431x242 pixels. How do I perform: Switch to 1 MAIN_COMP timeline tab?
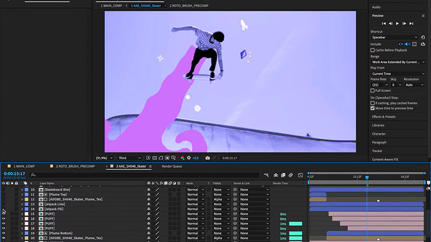tap(24, 166)
